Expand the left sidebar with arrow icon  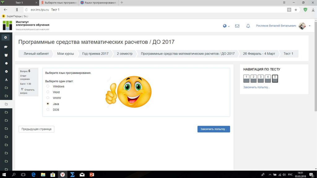coord(6,38)
